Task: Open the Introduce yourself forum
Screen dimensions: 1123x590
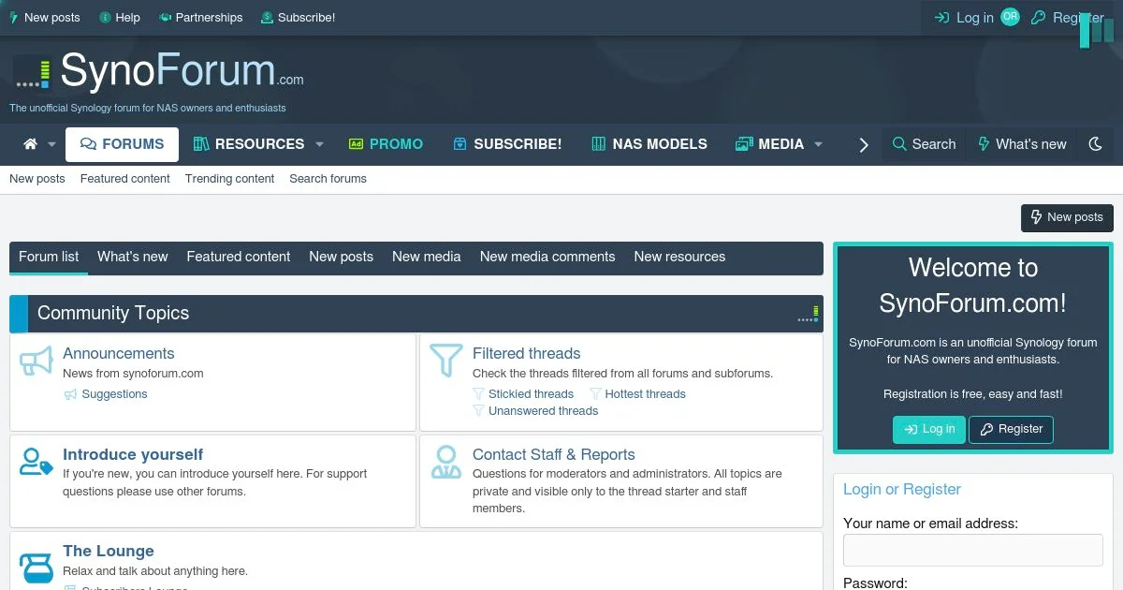Action: coord(133,454)
